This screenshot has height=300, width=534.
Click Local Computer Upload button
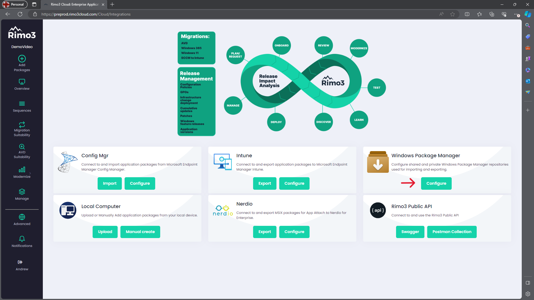point(105,232)
